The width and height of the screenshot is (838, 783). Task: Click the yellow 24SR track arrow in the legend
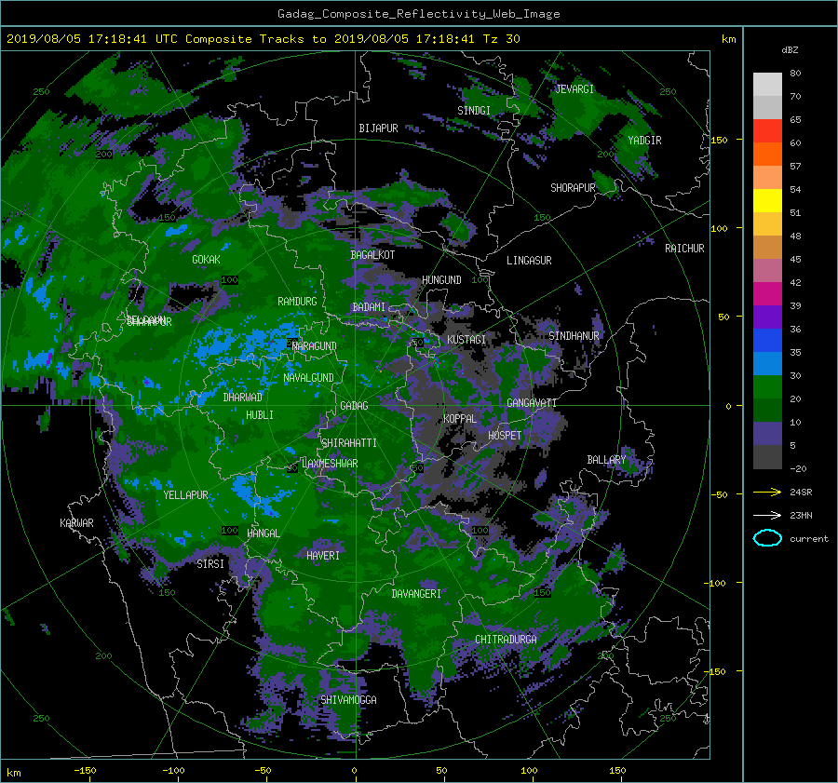click(x=767, y=492)
